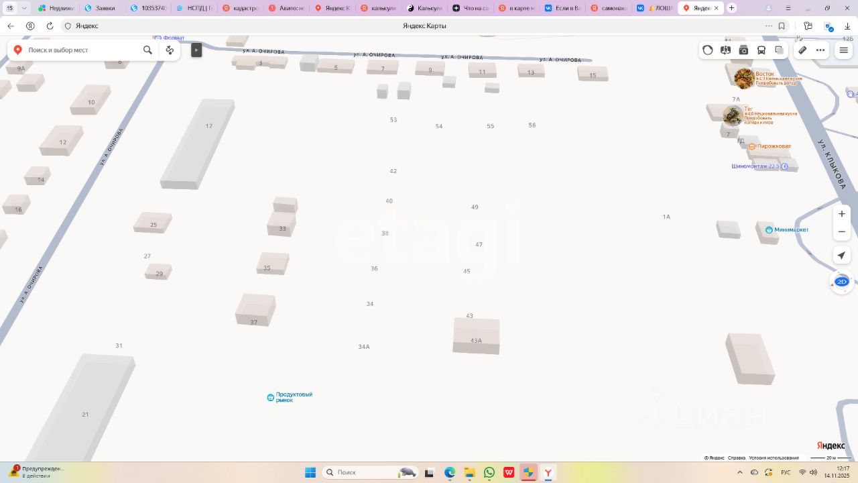Open a new browser tab with plus

click(731, 8)
